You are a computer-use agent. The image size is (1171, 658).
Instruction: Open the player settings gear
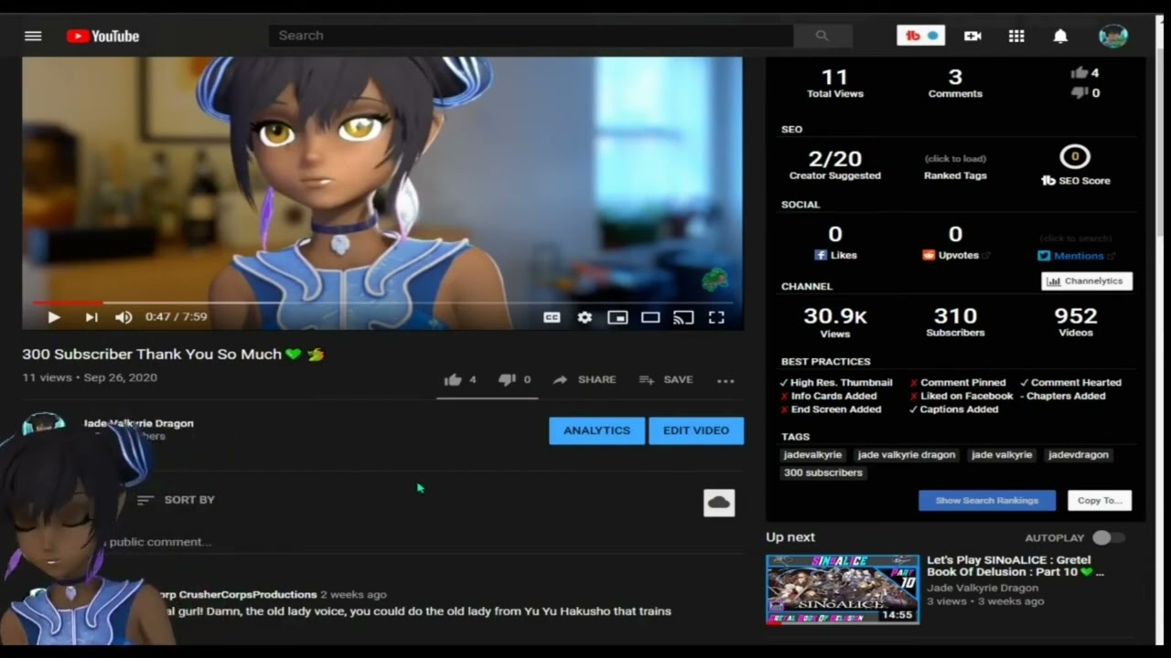(585, 317)
